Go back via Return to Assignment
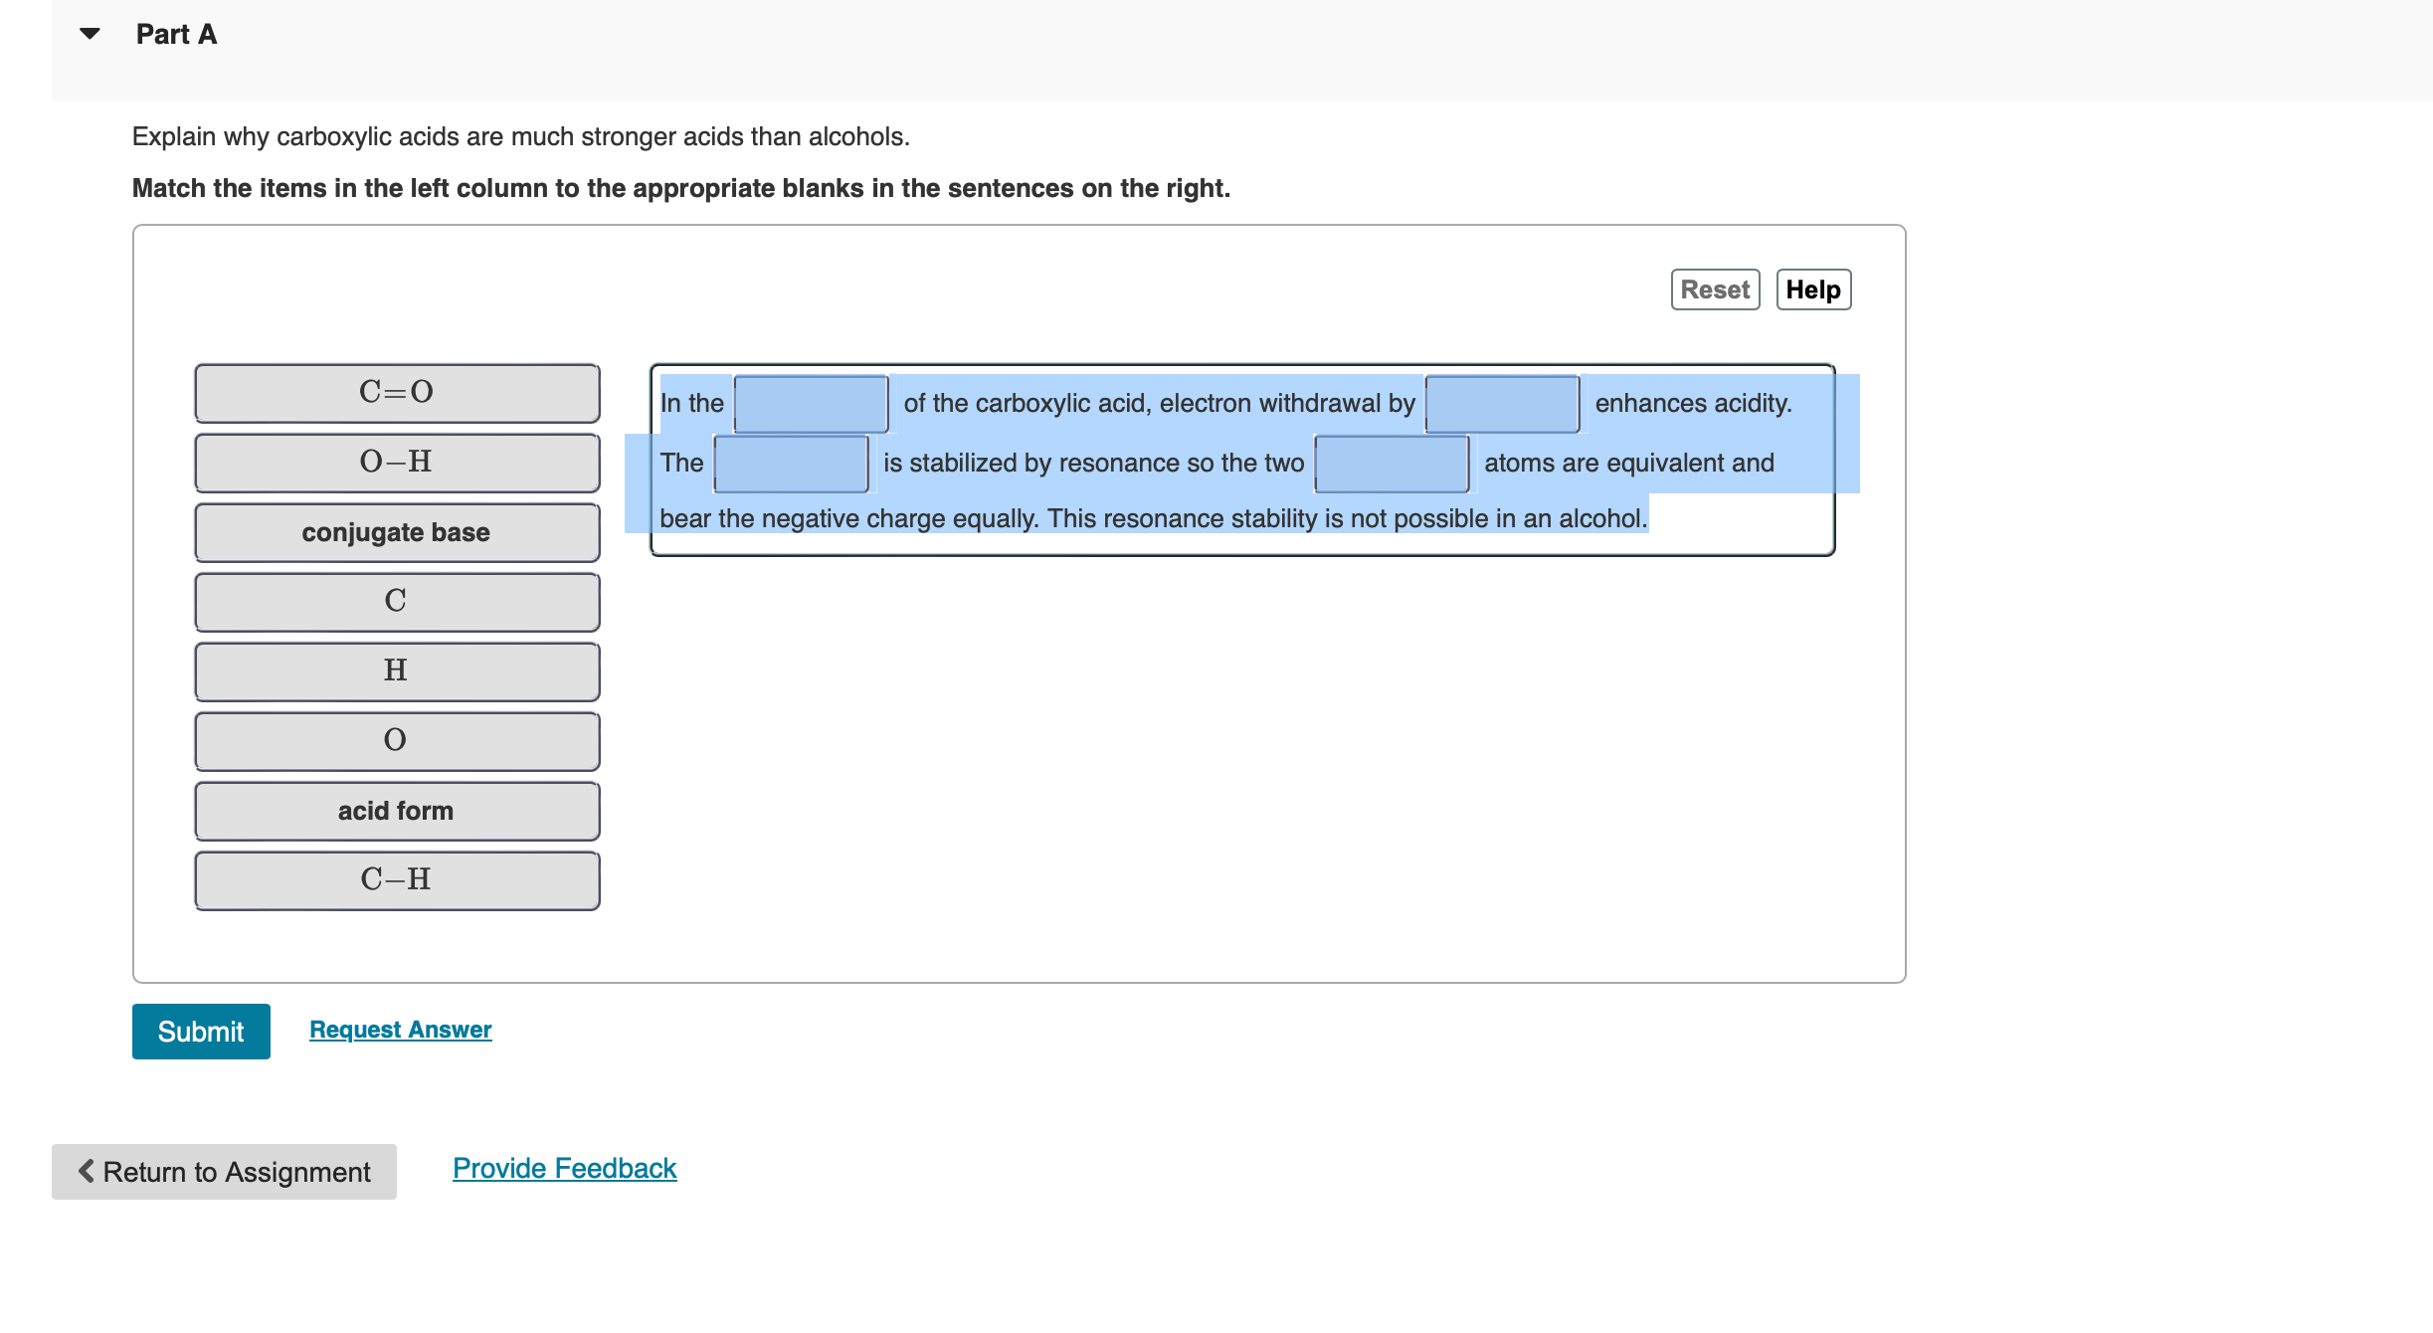The image size is (2433, 1333). point(224,1172)
